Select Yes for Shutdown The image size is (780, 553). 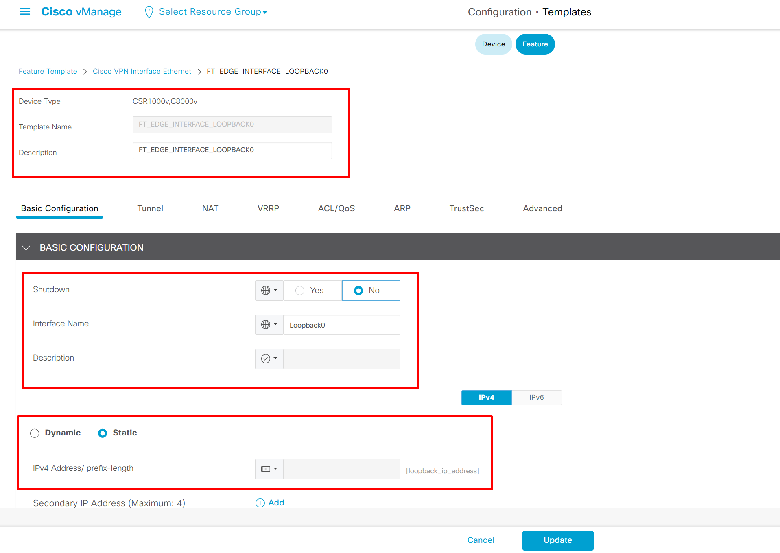pos(300,291)
